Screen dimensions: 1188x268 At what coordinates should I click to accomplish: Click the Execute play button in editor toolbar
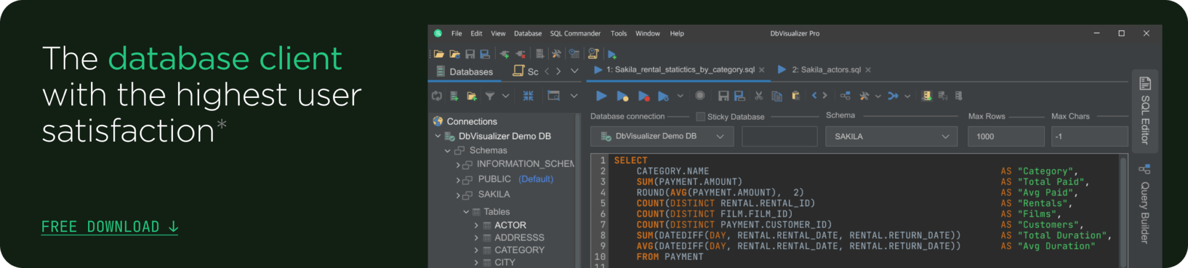tap(602, 96)
